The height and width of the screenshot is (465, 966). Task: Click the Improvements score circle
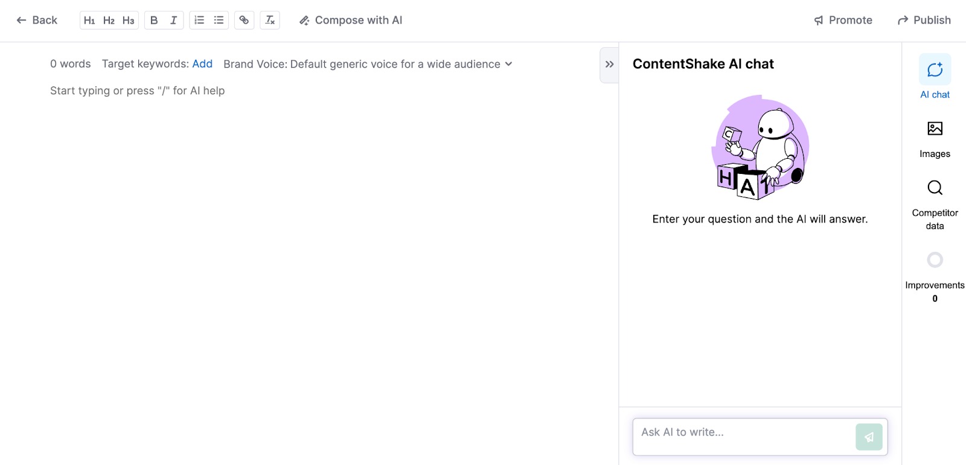click(935, 260)
